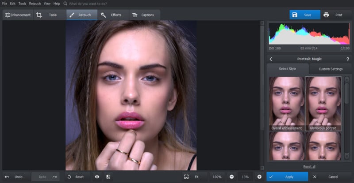Toggle the eye preview of original
This screenshot has height=183, width=354.
(x=97, y=177)
